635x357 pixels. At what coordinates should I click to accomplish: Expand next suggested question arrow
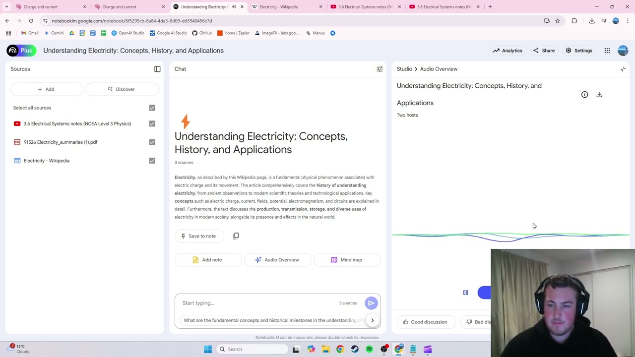372,320
